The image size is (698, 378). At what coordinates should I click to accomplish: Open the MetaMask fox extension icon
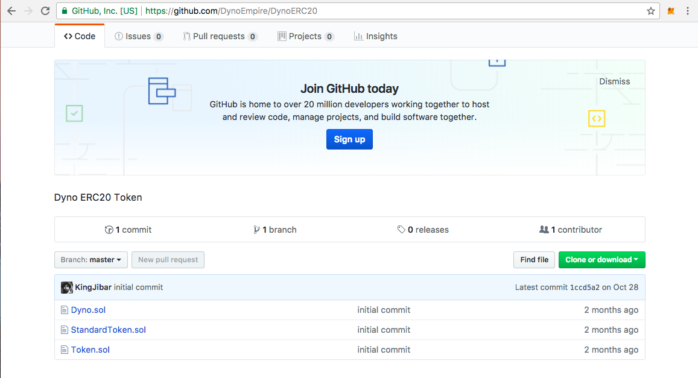tap(671, 11)
